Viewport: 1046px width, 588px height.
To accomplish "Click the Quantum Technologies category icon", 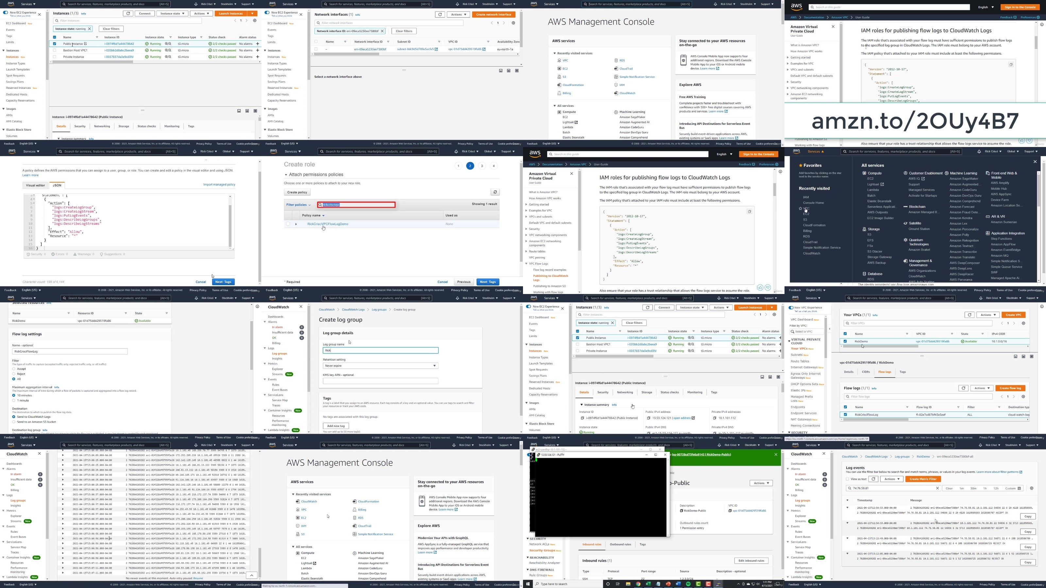I will tap(905, 240).
